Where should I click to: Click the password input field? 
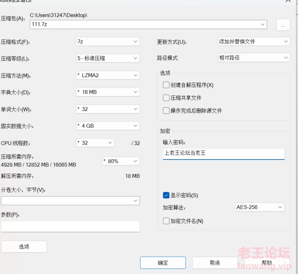click(223, 154)
